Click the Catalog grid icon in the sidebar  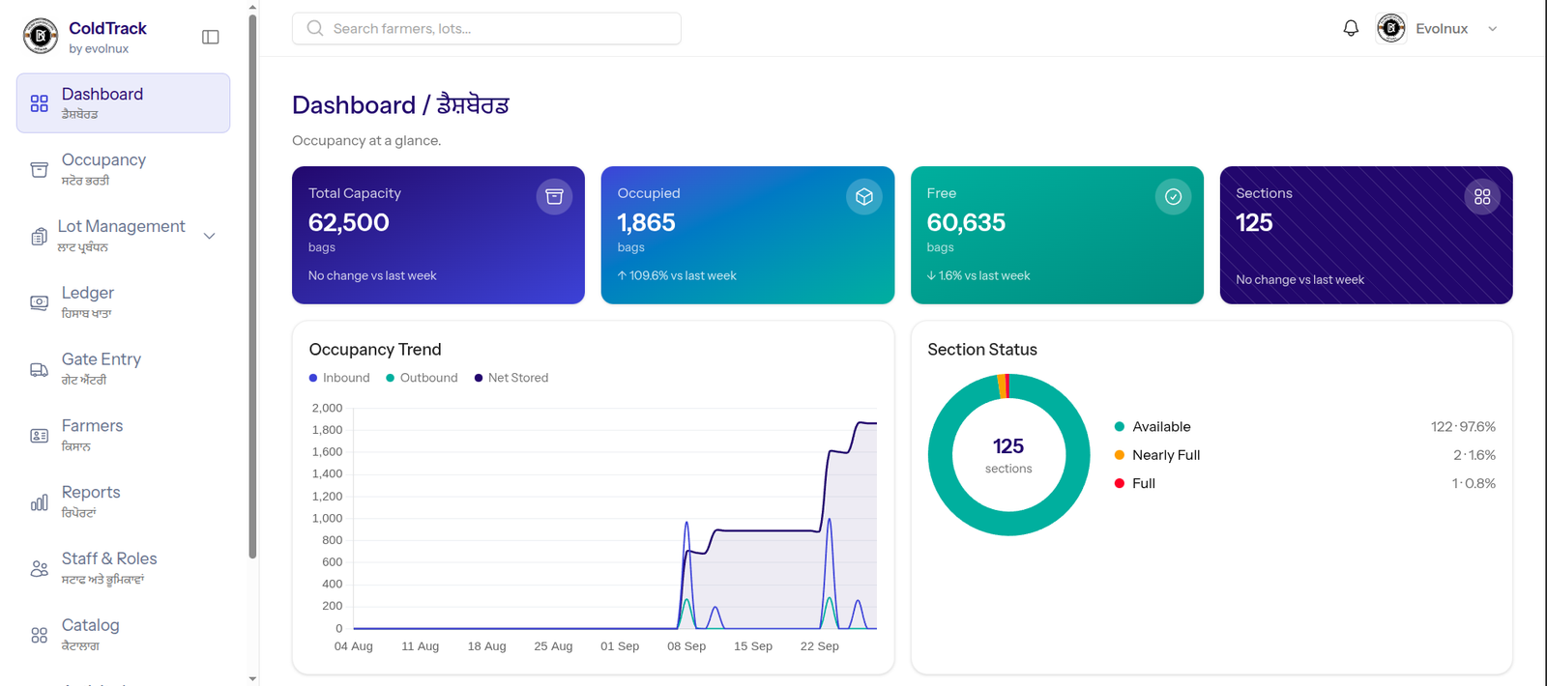coord(39,635)
